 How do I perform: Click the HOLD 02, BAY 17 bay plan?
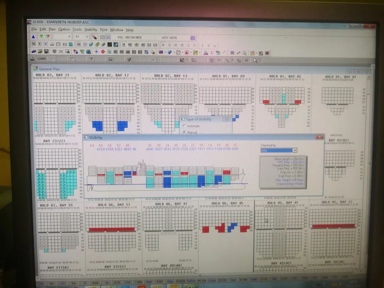click(x=111, y=104)
